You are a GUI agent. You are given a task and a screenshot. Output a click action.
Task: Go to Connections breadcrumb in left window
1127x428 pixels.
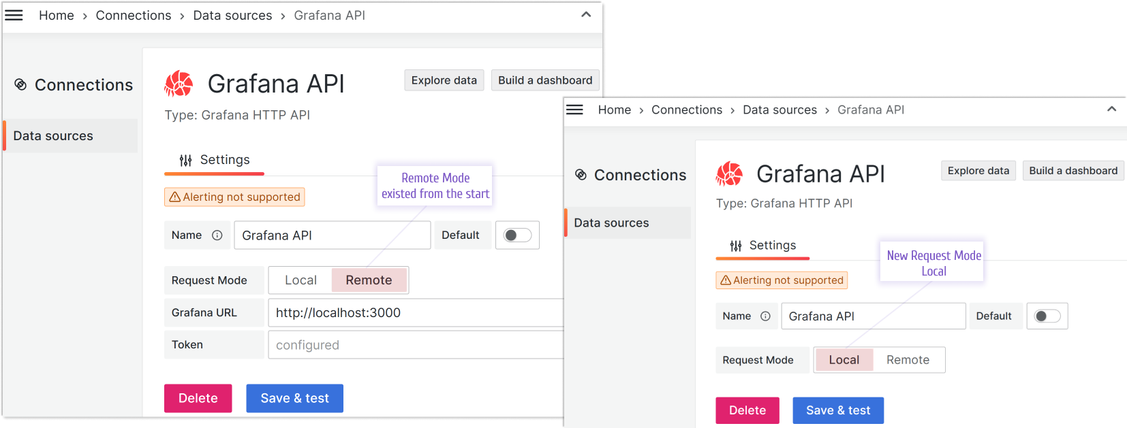click(134, 16)
